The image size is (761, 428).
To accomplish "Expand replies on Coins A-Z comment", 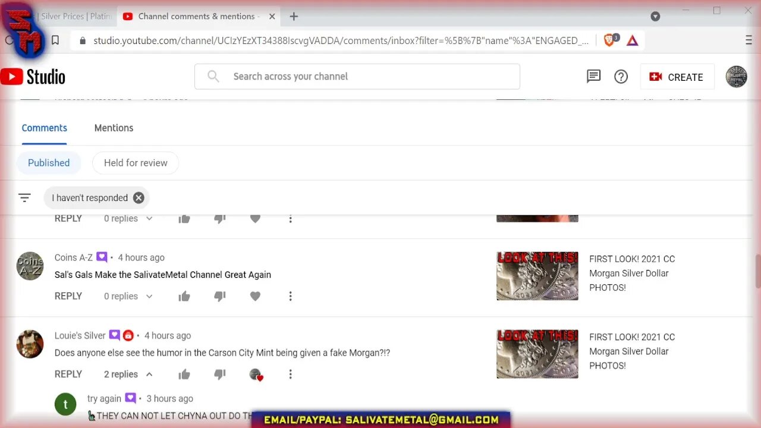I will [128, 296].
